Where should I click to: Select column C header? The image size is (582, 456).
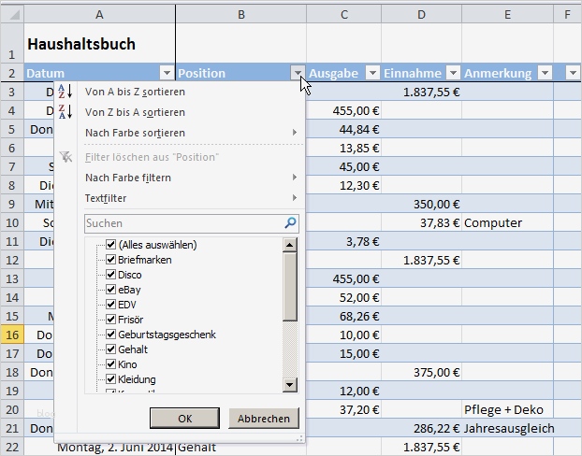344,14
